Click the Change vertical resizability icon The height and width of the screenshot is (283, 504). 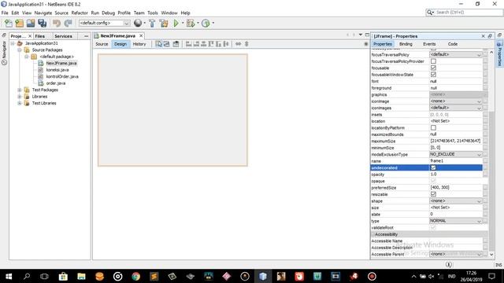(246, 44)
